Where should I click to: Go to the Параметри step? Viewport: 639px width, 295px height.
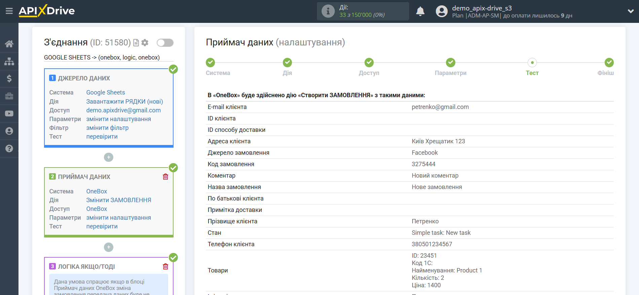450,63
